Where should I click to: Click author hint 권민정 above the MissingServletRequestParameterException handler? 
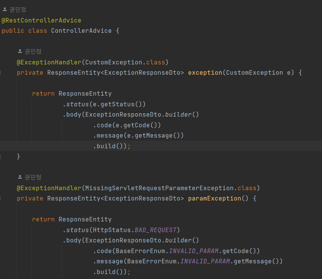tap(29, 177)
